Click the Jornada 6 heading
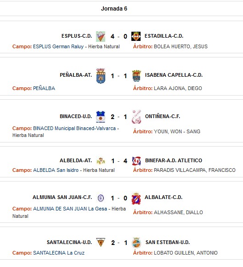The height and width of the screenshot is (267, 243). pos(114,9)
